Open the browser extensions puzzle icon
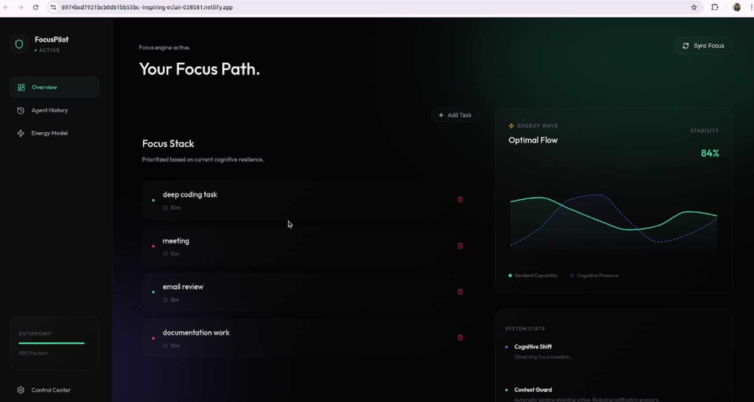 pyautogui.click(x=715, y=7)
